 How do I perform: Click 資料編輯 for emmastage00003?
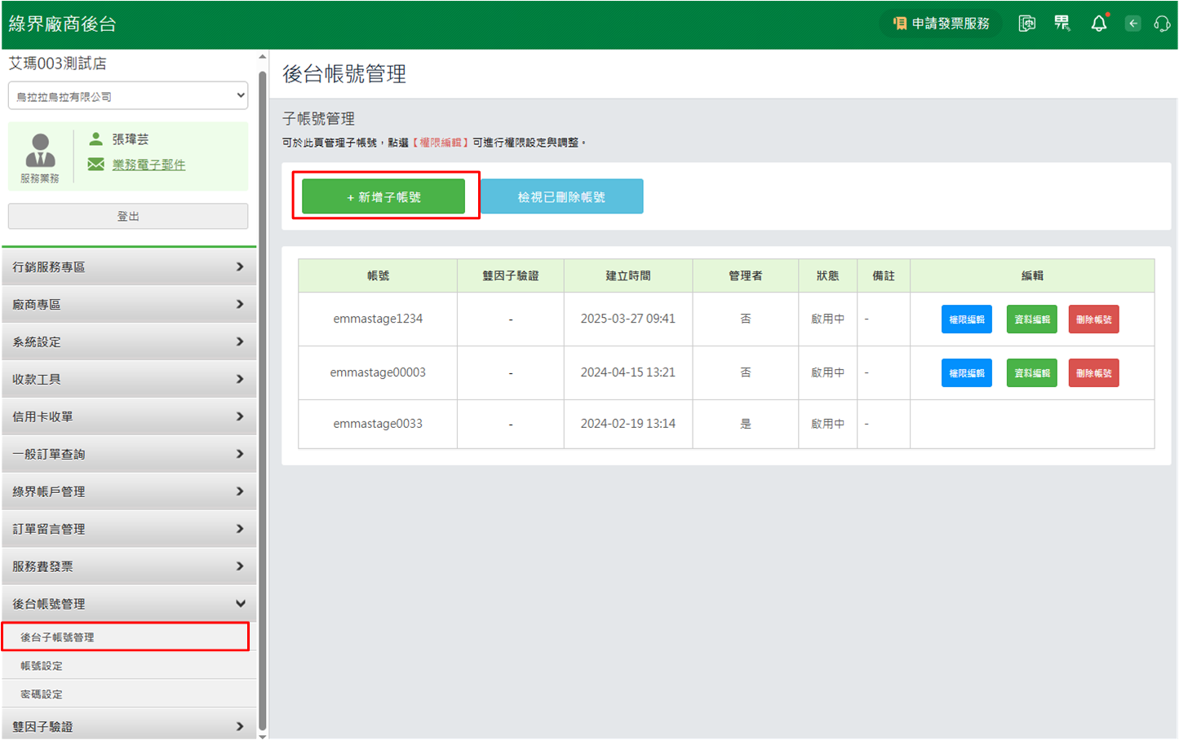coord(1032,373)
